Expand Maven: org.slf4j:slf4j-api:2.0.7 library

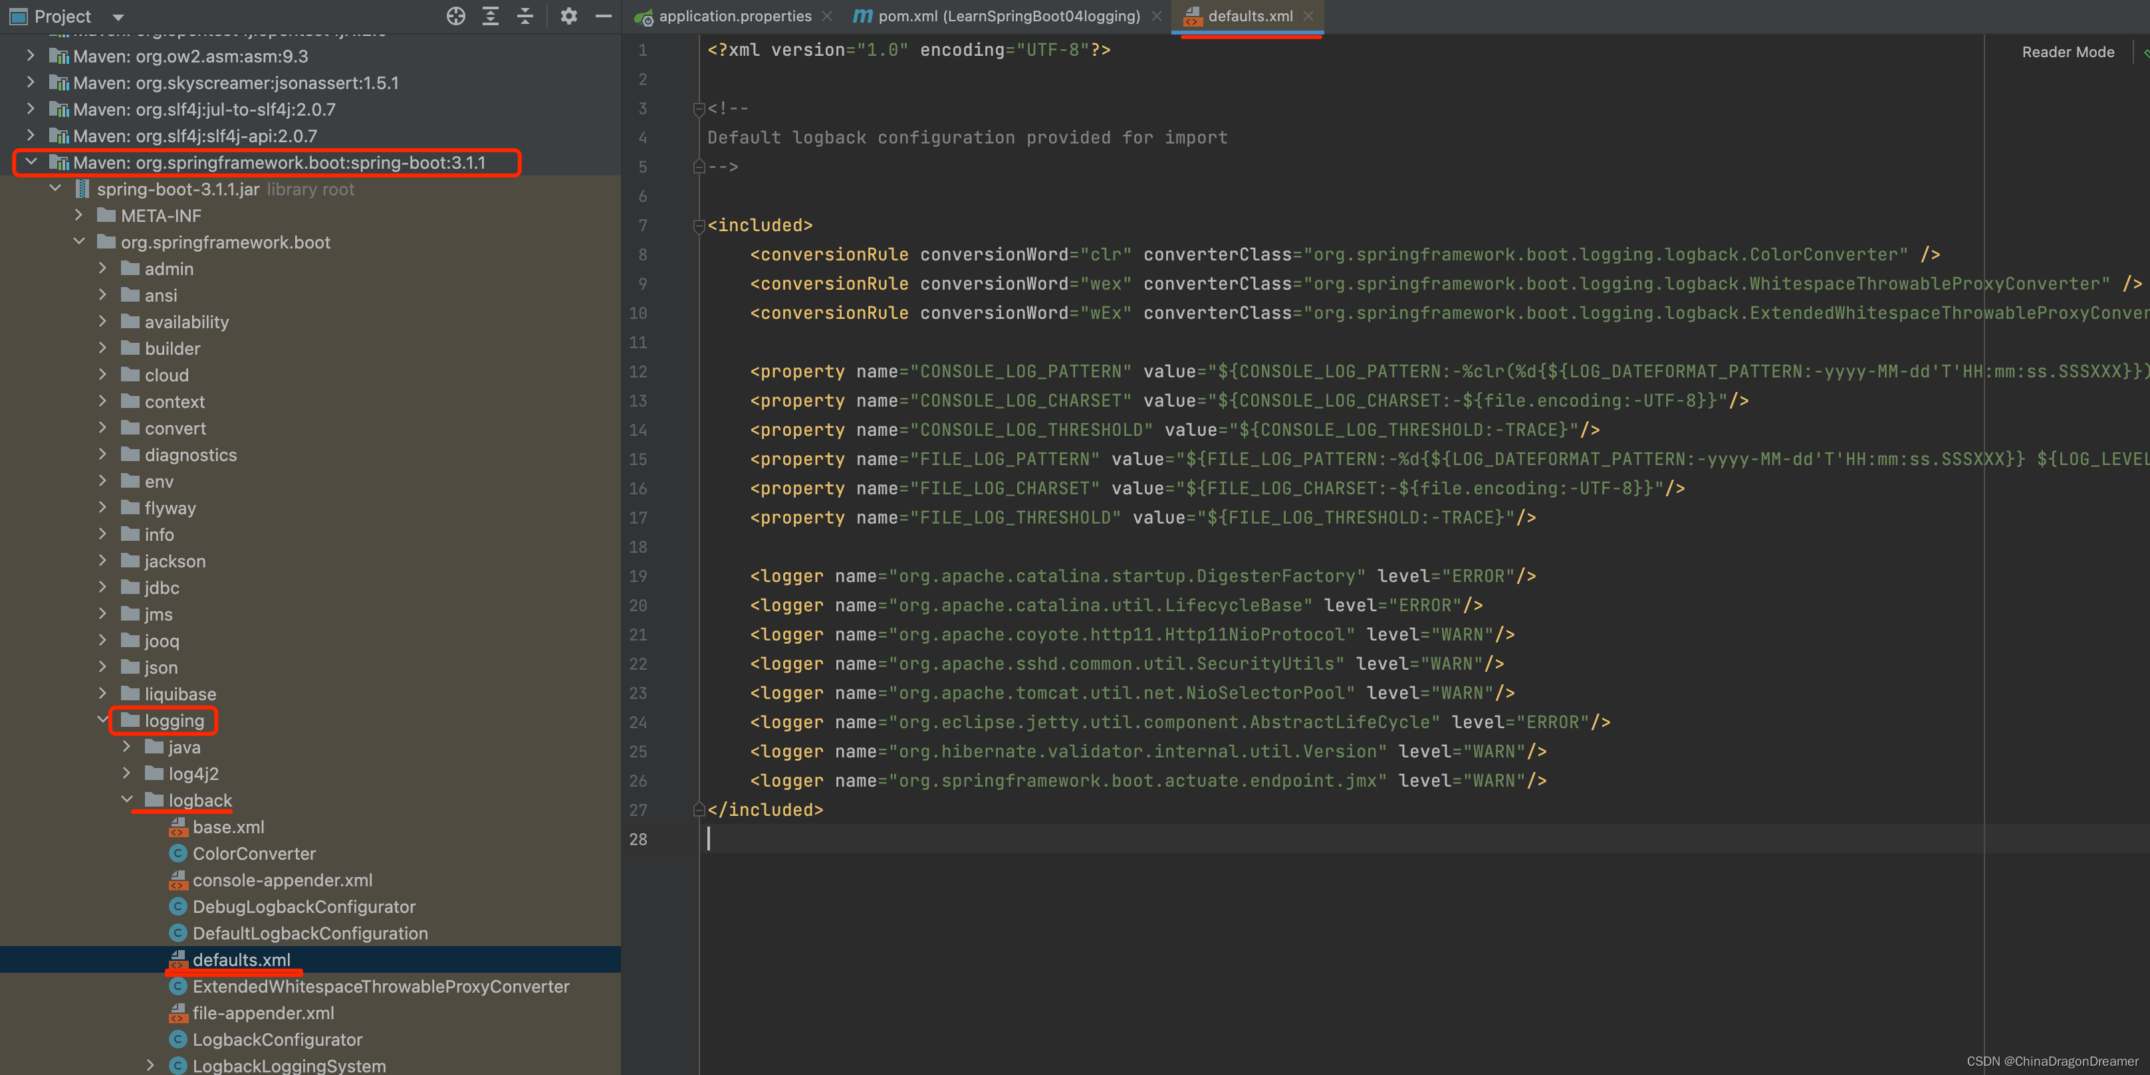[31, 135]
